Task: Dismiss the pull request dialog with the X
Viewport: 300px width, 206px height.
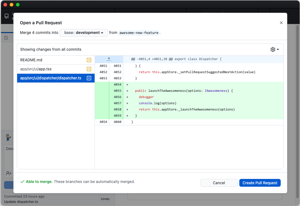Action: 281,22
